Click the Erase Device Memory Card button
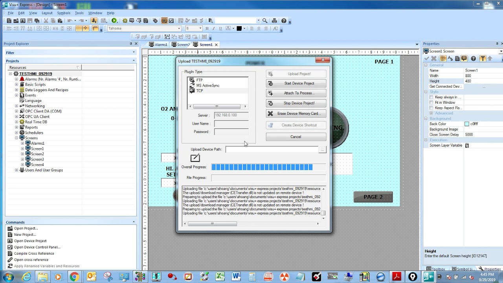This screenshot has width=503, height=283. [x=296, y=114]
